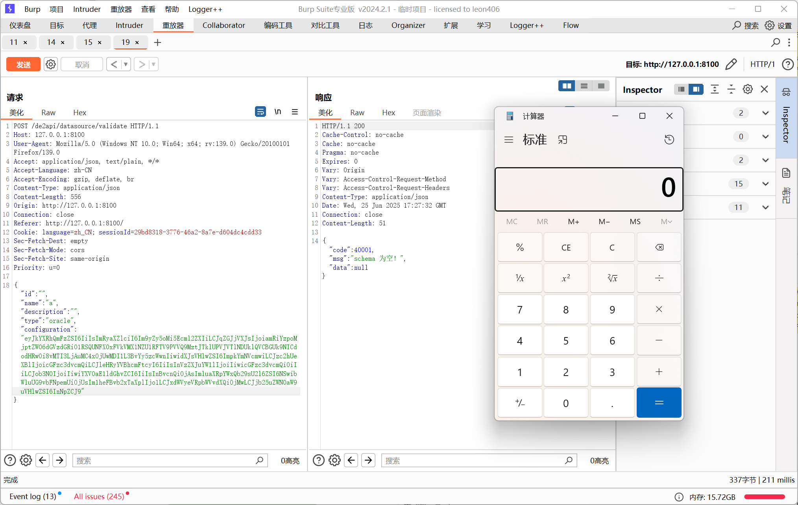
Task: Click calculator keep-on-top icon
Action: [x=563, y=140]
